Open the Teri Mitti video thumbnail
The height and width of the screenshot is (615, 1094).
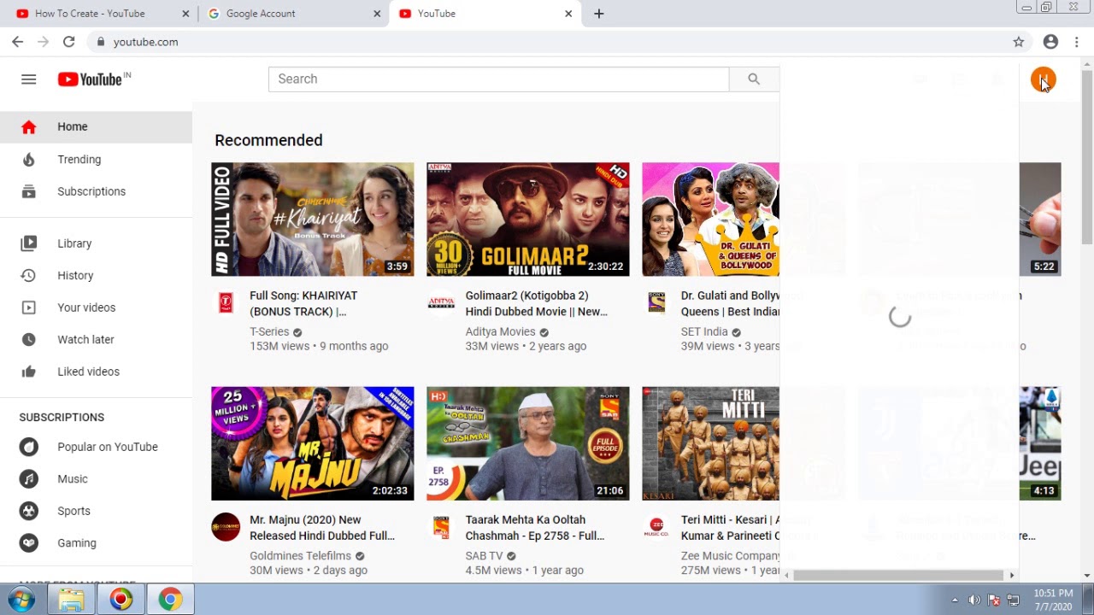(x=711, y=443)
